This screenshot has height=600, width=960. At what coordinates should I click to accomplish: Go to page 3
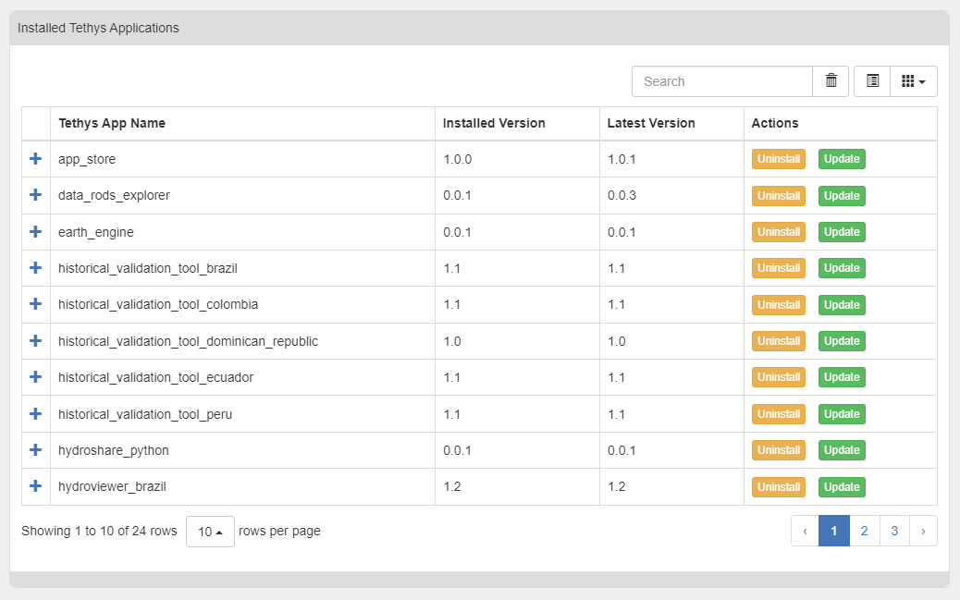[x=894, y=531]
